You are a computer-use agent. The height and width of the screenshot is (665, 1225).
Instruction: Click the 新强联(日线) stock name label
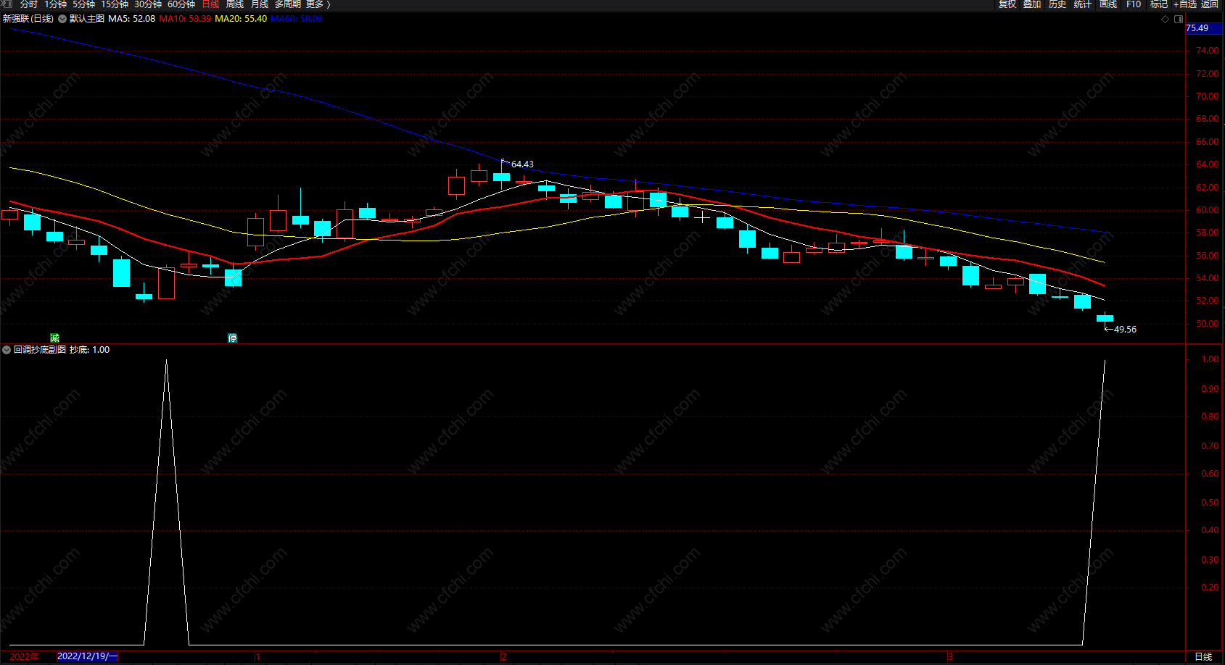28,19
